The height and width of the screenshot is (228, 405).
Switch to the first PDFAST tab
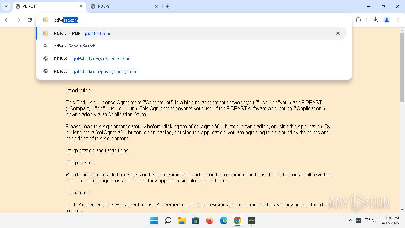pyautogui.click(x=49, y=6)
